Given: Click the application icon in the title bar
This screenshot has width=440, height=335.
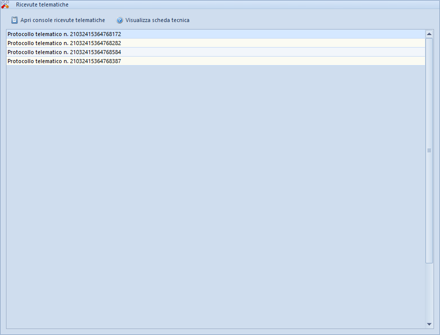Looking at the screenshot, I should coord(5,4).
